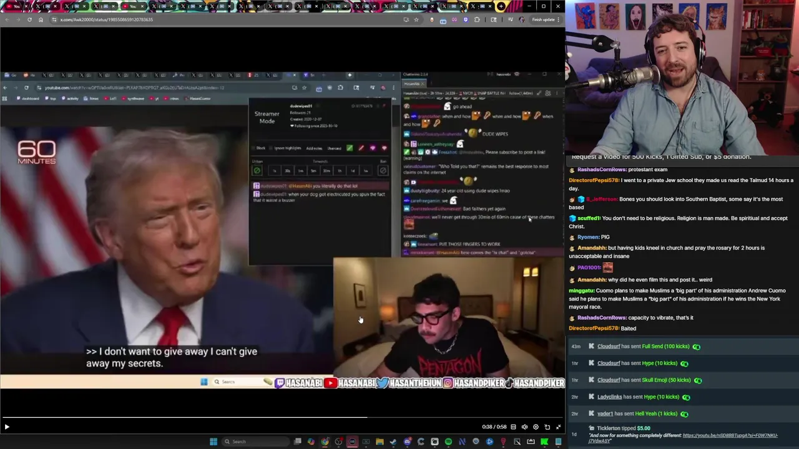Play the paused X video

tap(7, 427)
